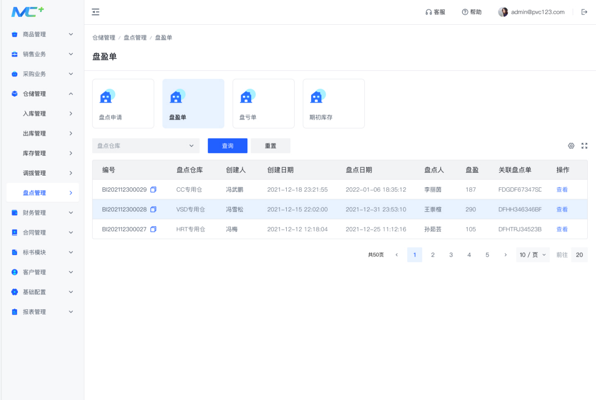
Task: Open table column settings gear icon
Action: (x=571, y=146)
